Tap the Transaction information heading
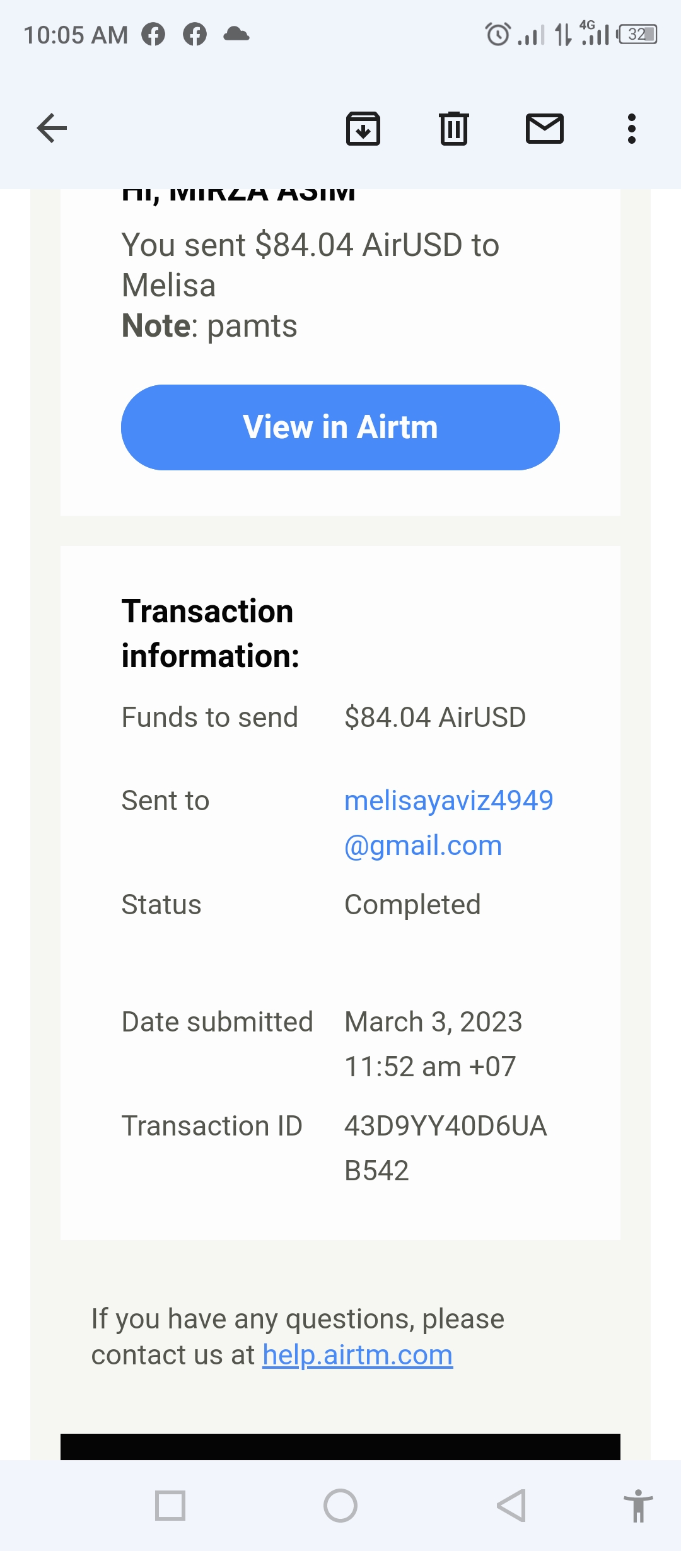The width and height of the screenshot is (681, 1551). tap(210, 633)
